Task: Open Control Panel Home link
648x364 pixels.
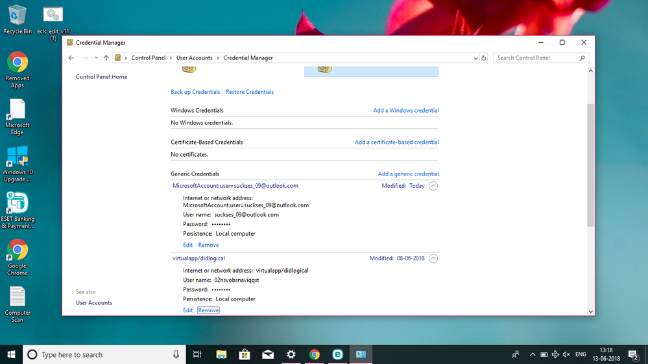Action: [x=101, y=77]
